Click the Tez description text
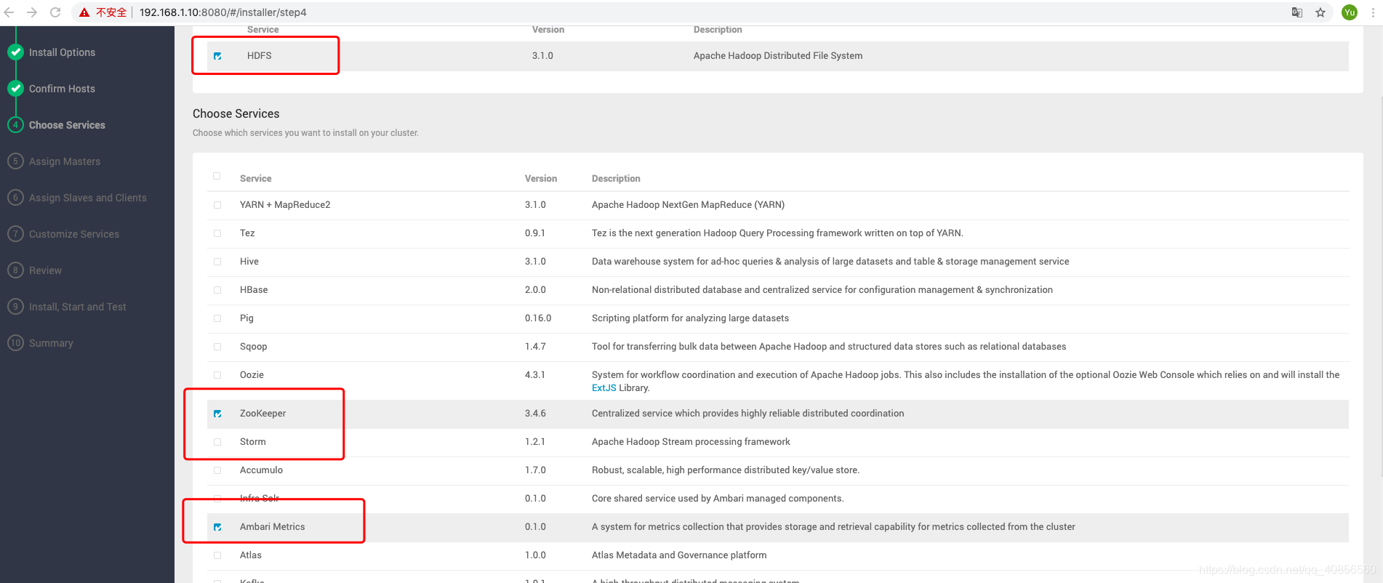Screen dimensions: 1383x583 pyautogui.click(x=777, y=233)
